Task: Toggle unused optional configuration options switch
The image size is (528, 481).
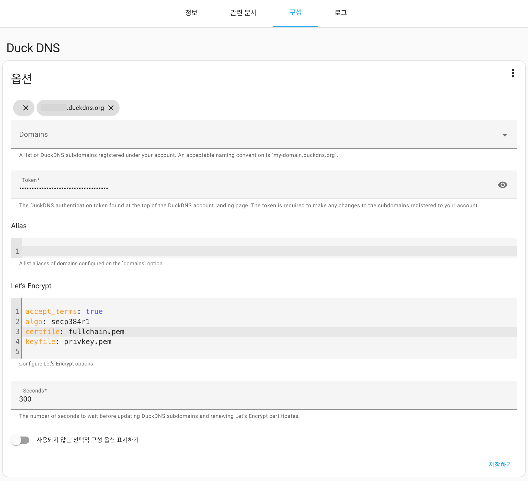Action: [20, 440]
